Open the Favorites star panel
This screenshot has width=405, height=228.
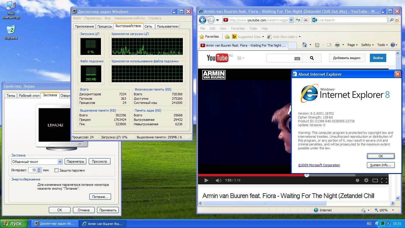coord(209,37)
